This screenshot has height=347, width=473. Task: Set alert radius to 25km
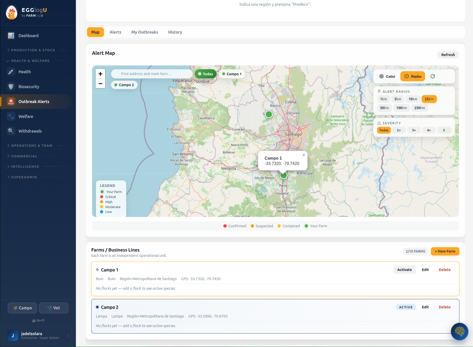click(x=429, y=99)
